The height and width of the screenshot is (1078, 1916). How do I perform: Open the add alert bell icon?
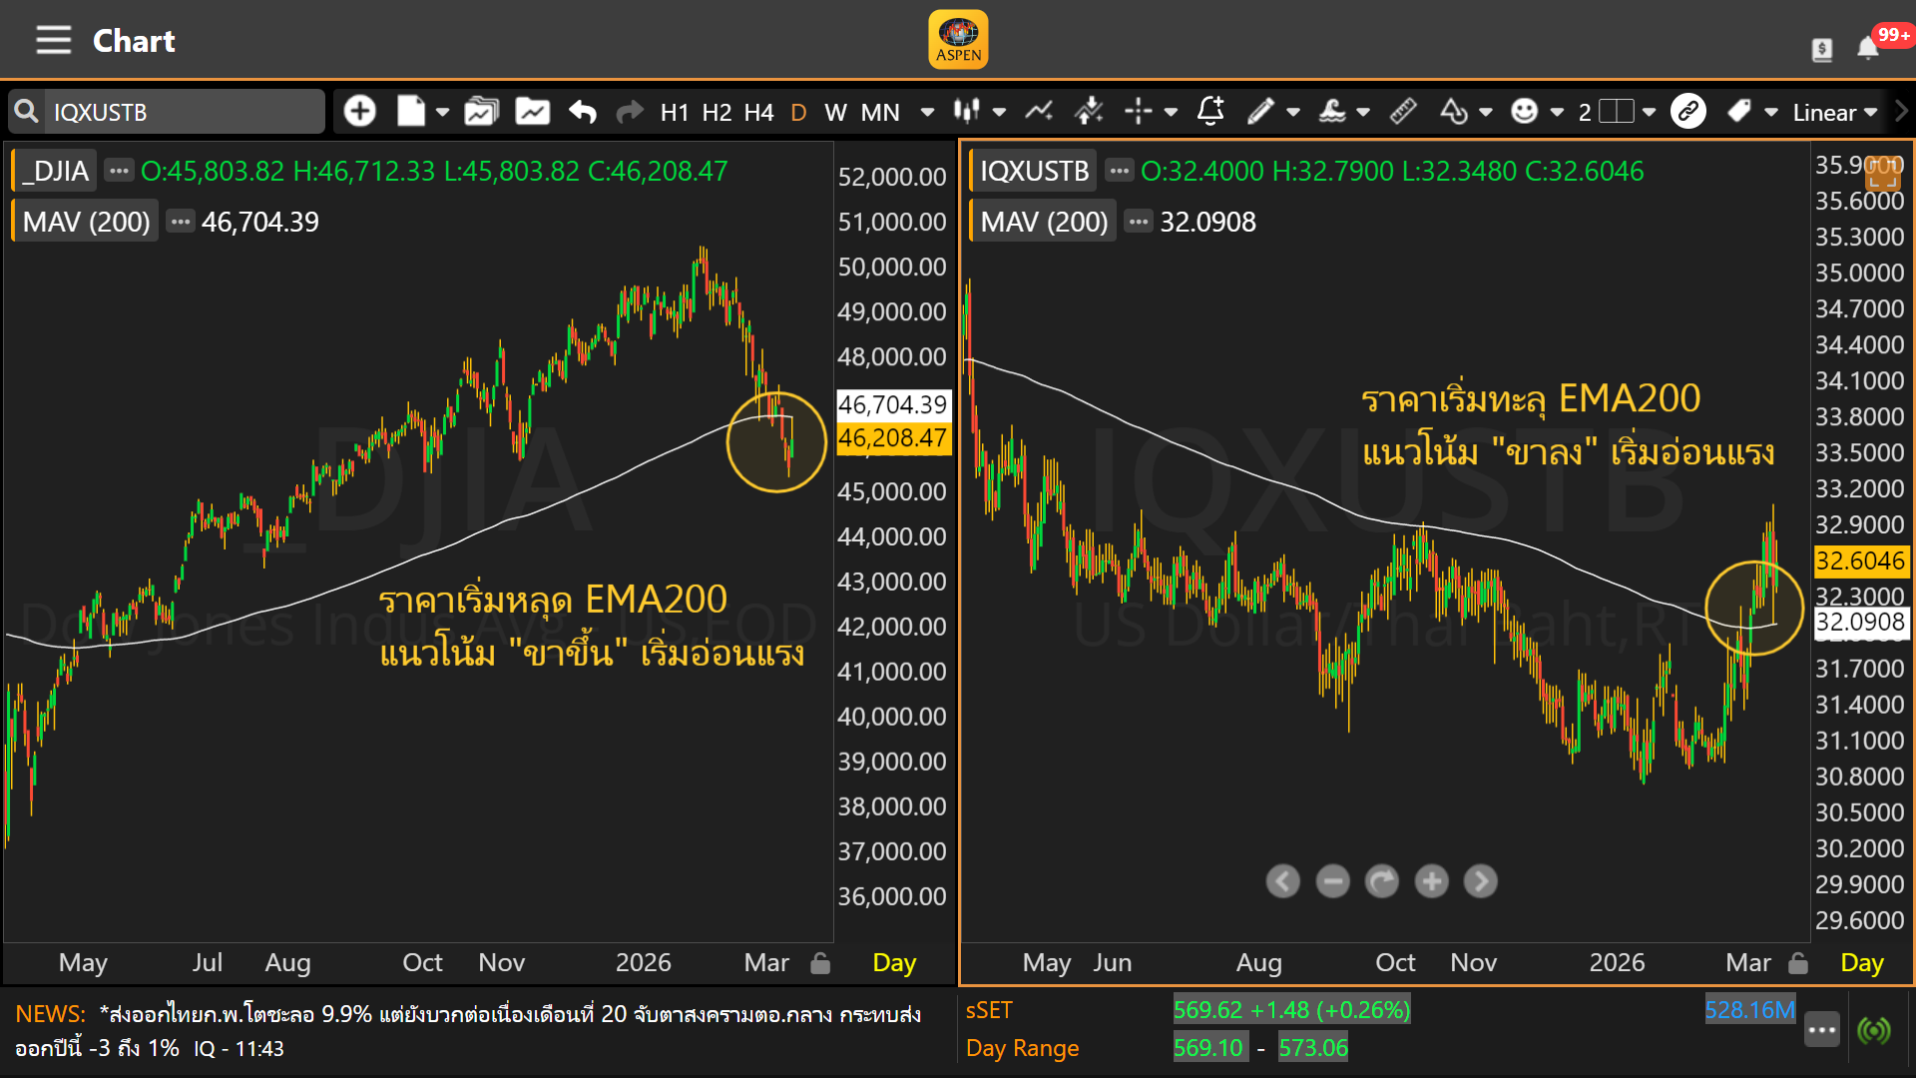(x=1210, y=112)
